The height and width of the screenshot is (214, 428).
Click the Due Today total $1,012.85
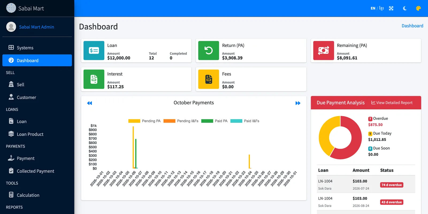coord(377,140)
